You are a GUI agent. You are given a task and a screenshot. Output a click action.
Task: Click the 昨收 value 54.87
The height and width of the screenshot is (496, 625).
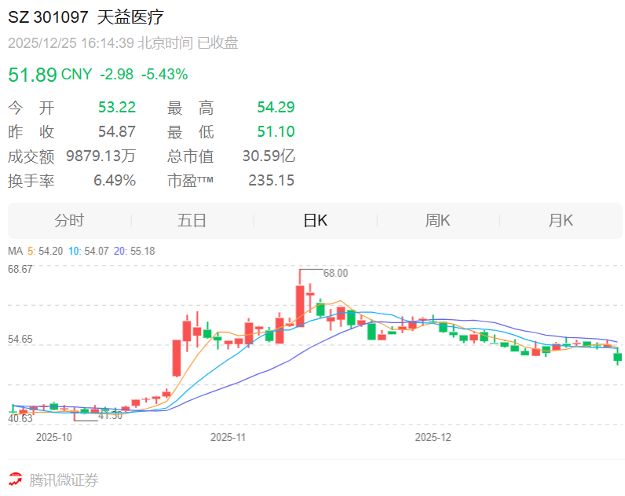point(117,132)
